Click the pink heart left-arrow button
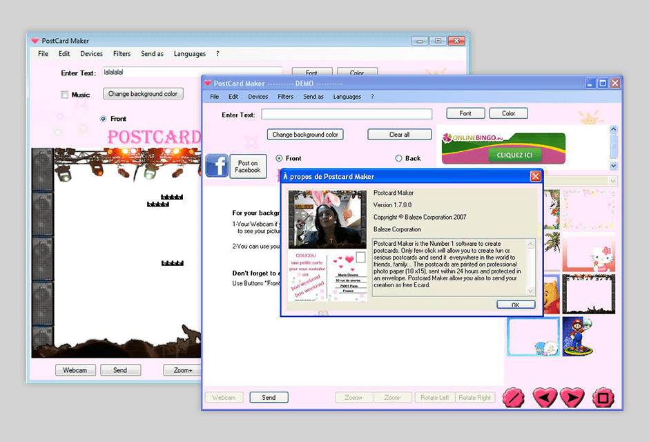The height and width of the screenshot is (442, 649). [x=544, y=397]
